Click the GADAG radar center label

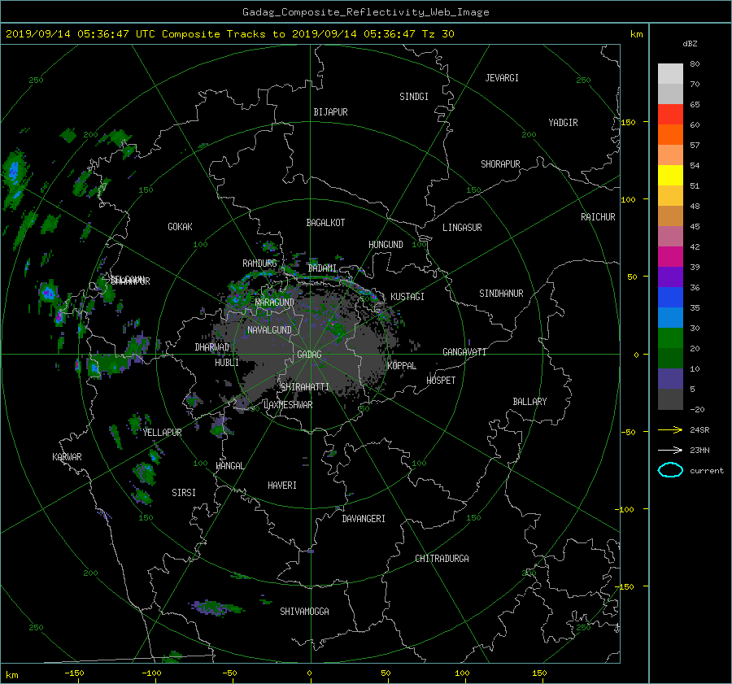click(309, 355)
